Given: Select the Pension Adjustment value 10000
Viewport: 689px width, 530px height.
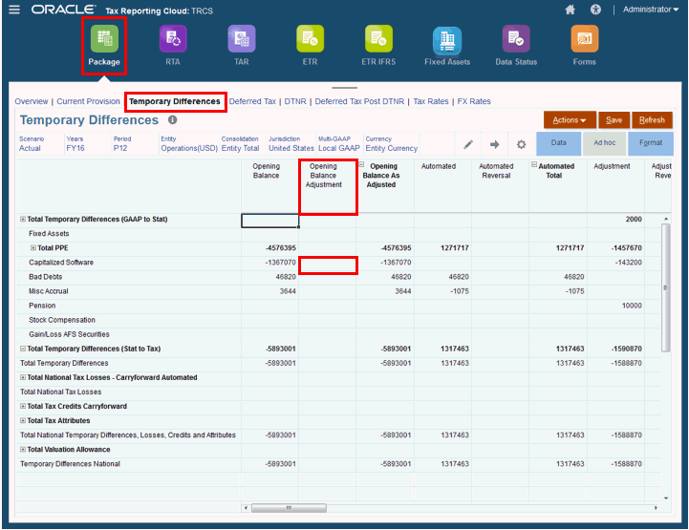Looking at the screenshot, I should [632, 306].
